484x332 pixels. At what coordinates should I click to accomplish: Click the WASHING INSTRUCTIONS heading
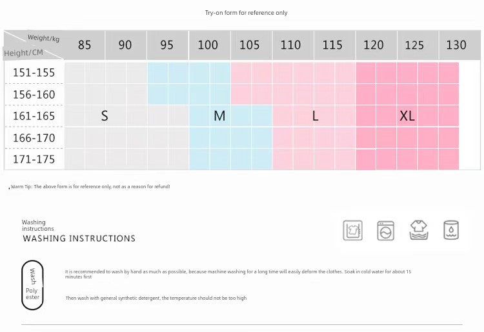[x=79, y=239]
